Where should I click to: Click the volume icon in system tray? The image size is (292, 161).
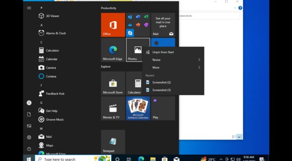point(238,159)
